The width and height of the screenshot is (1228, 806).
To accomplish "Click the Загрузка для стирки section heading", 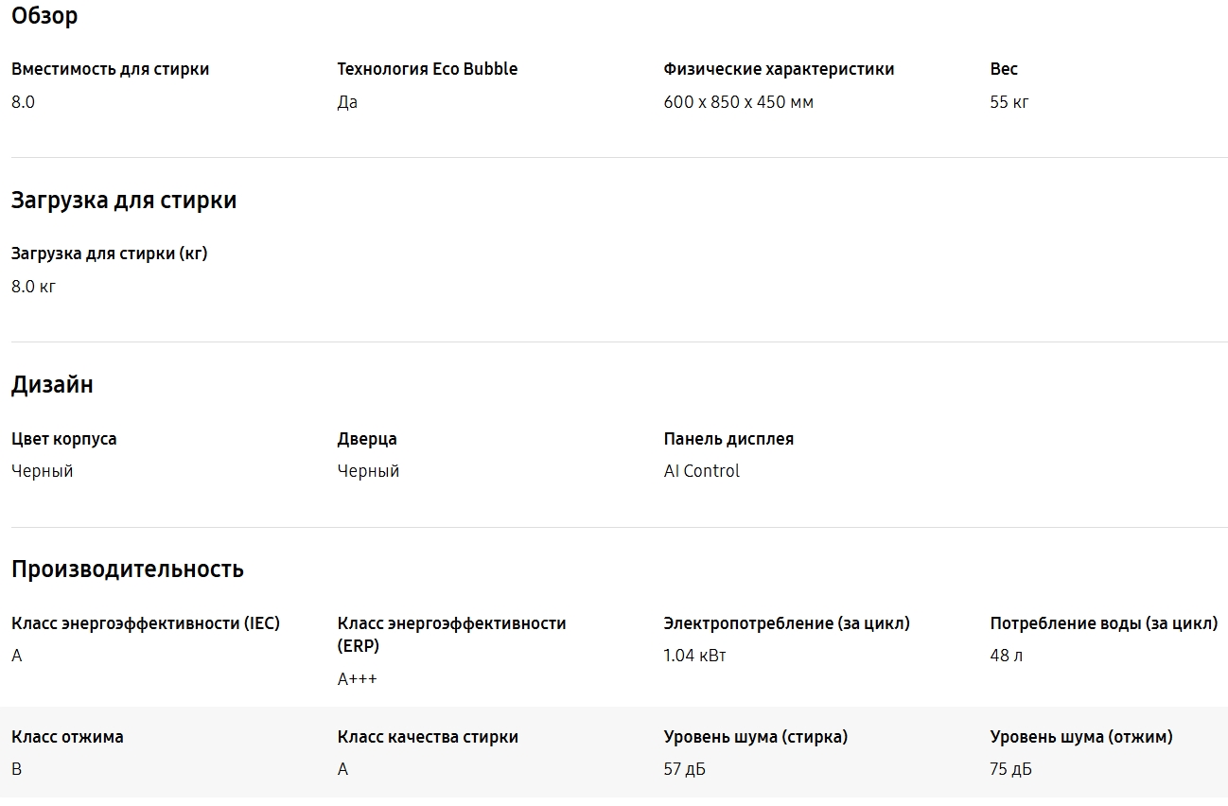I will [124, 201].
